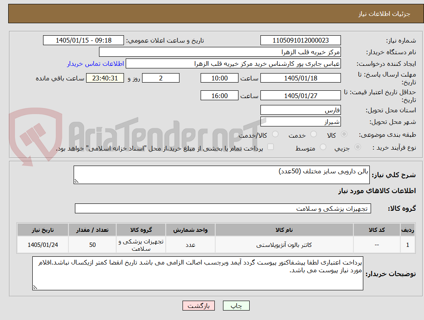Image resolution: width=424 pixels, height=320 pixels.
Task: Select the کالا/خدمت radio button
Action: pos(275,134)
